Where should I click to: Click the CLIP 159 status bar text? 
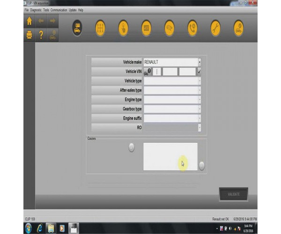pyautogui.click(x=30, y=219)
